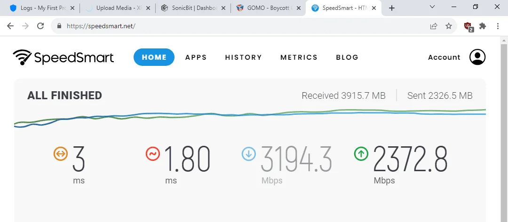Click the SpeedSmart logo
The height and width of the screenshot is (222, 508).
coord(63,57)
